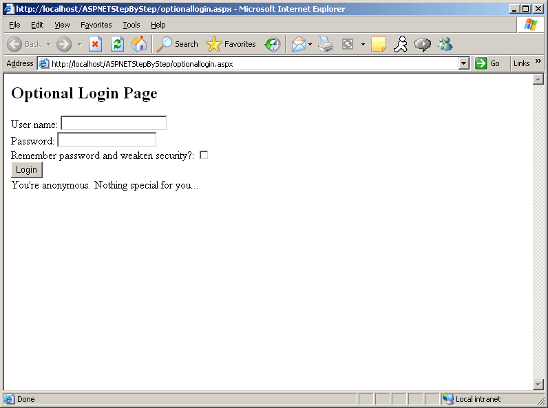Click the Forward arrow button
Screen dimensions: 548x408
(64, 44)
